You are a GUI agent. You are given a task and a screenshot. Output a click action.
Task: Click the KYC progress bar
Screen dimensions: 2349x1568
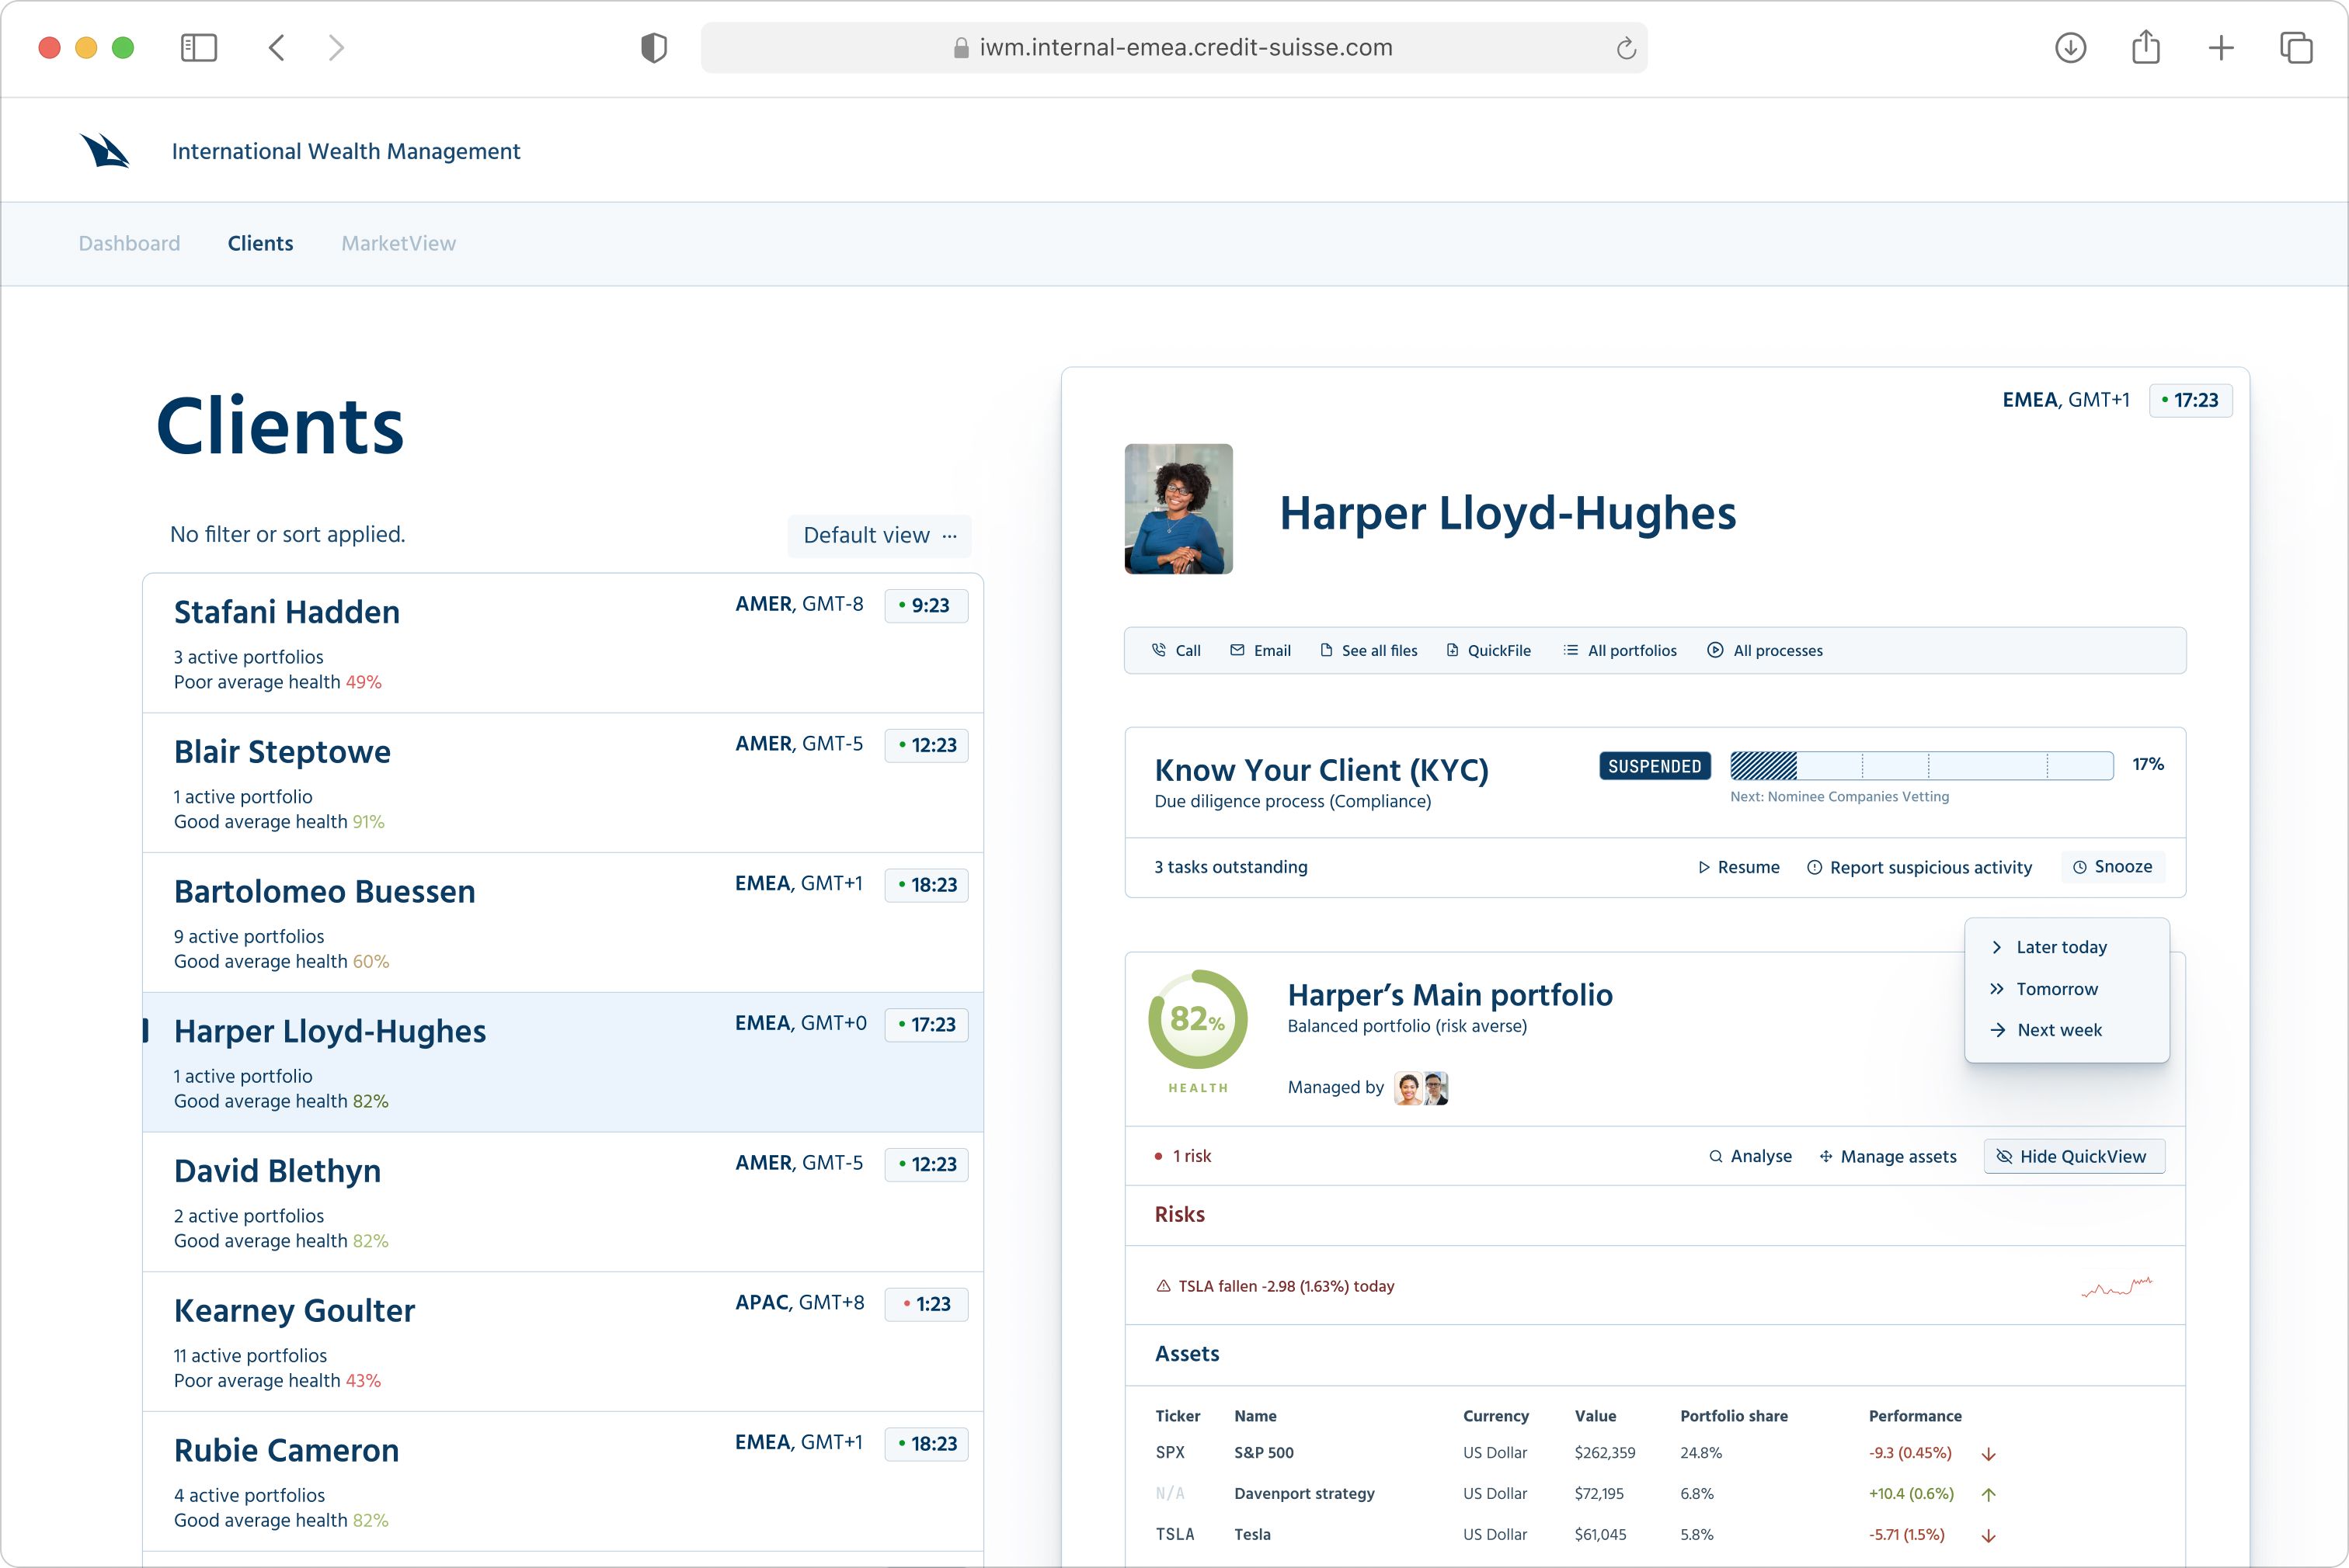click(1921, 766)
